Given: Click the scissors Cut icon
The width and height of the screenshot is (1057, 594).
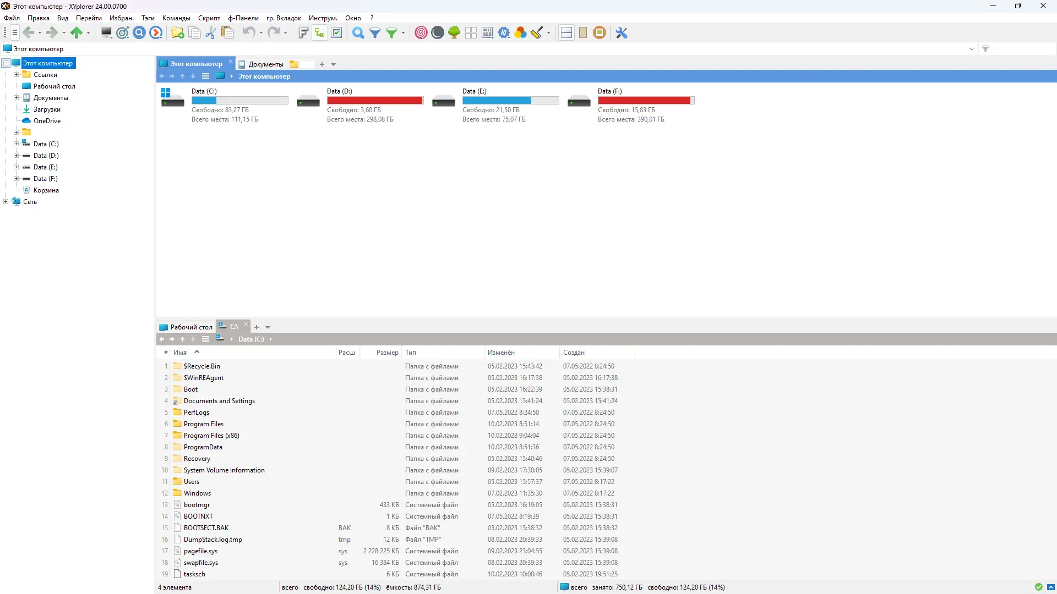Looking at the screenshot, I should click(x=210, y=33).
